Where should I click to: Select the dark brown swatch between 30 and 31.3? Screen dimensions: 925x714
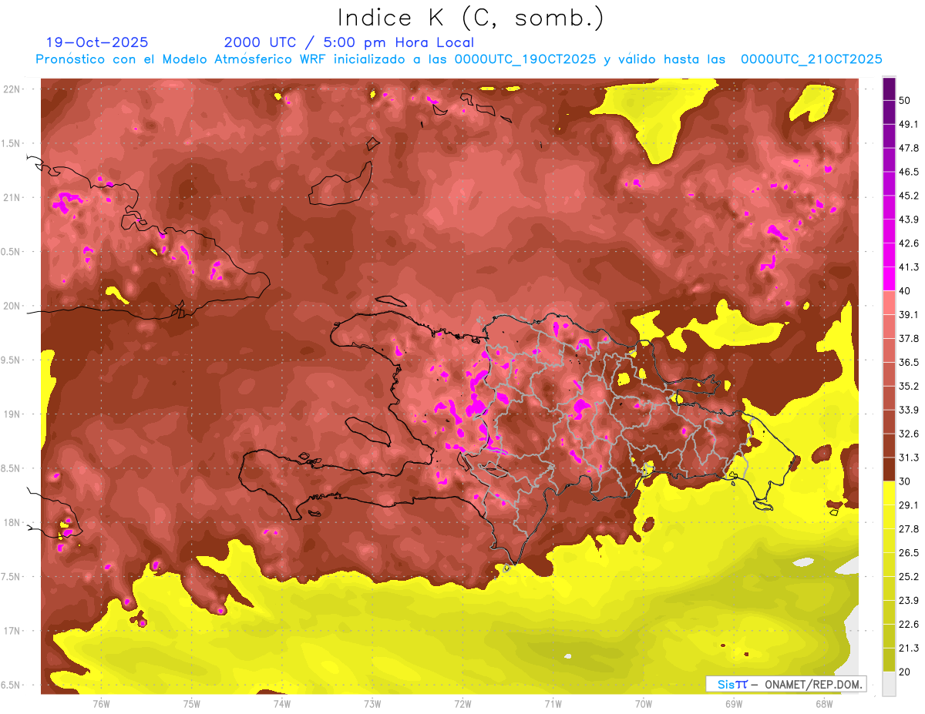coord(889,469)
